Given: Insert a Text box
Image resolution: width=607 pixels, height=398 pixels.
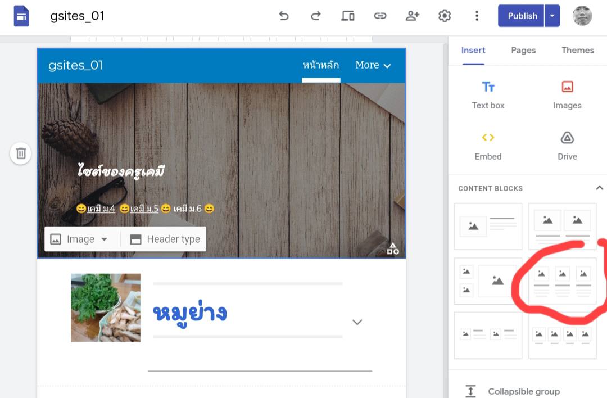Looking at the screenshot, I should click(488, 94).
